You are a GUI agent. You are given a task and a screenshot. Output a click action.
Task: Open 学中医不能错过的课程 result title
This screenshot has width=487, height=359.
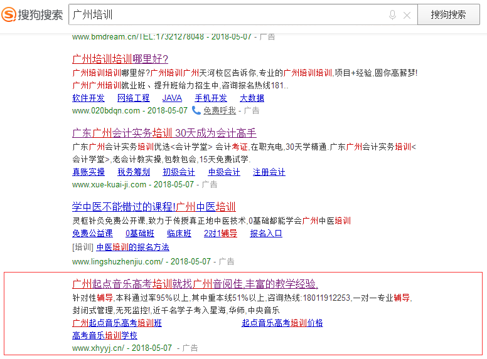point(154,207)
